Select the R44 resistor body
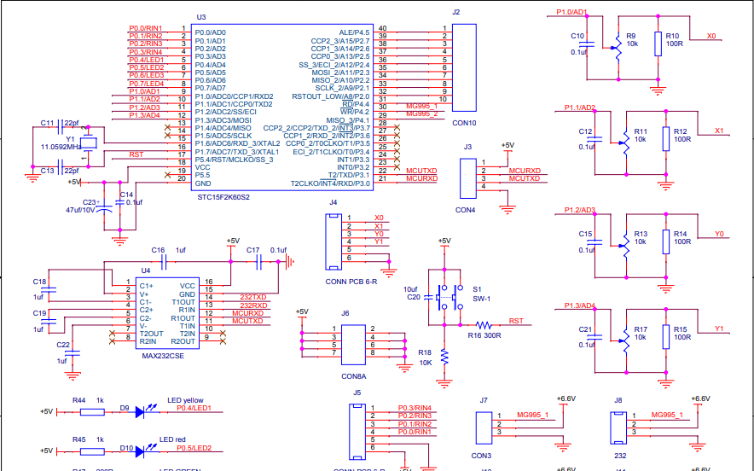The image size is (754, 471). click(92, 412)
